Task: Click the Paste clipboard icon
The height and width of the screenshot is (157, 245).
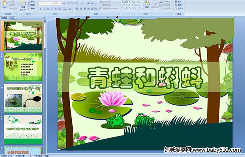Action: [4, 3]
